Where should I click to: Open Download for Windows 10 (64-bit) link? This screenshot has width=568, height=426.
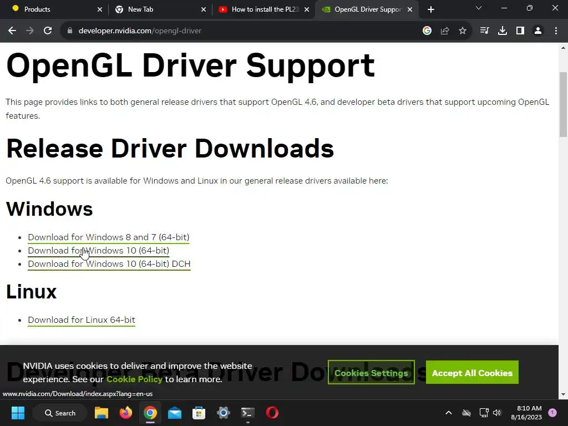click(x=99, y=251)
